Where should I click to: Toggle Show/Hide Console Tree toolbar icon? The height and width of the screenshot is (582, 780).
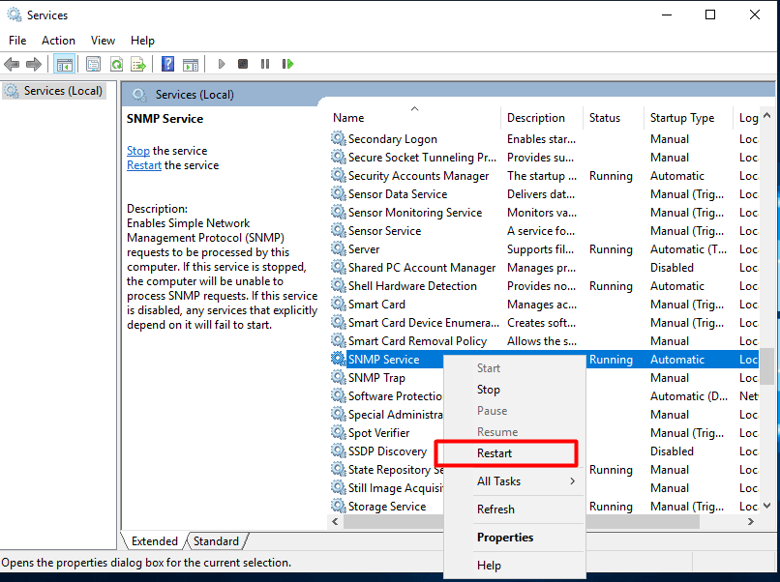[65, 64]
